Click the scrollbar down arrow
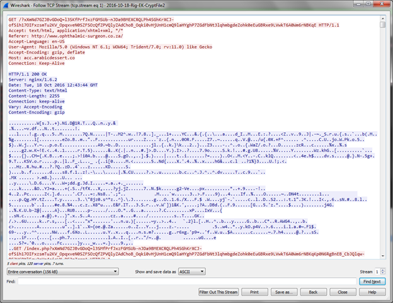Screen dimensions: 393x303 (x=382, y=256)
